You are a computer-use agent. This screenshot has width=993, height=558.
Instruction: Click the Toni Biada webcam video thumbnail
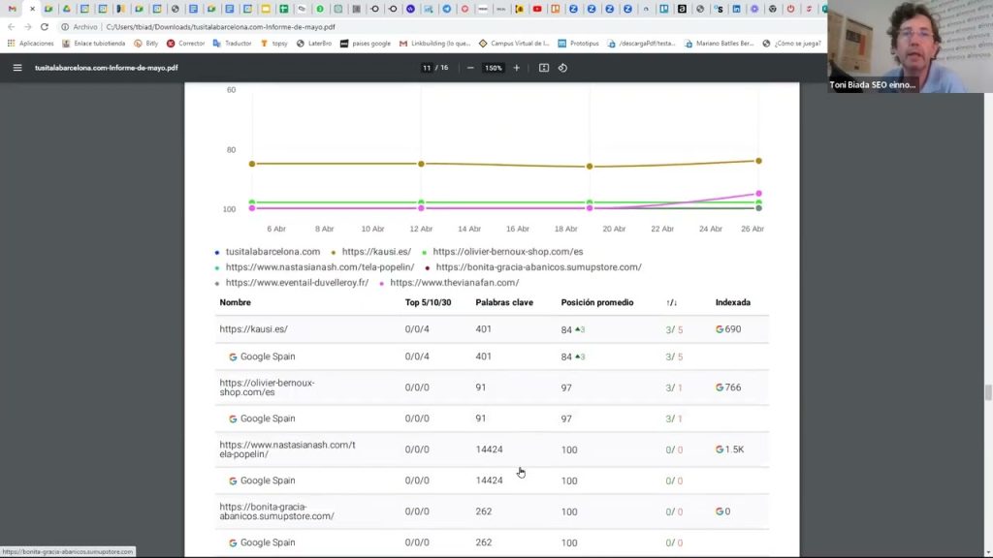910,46
